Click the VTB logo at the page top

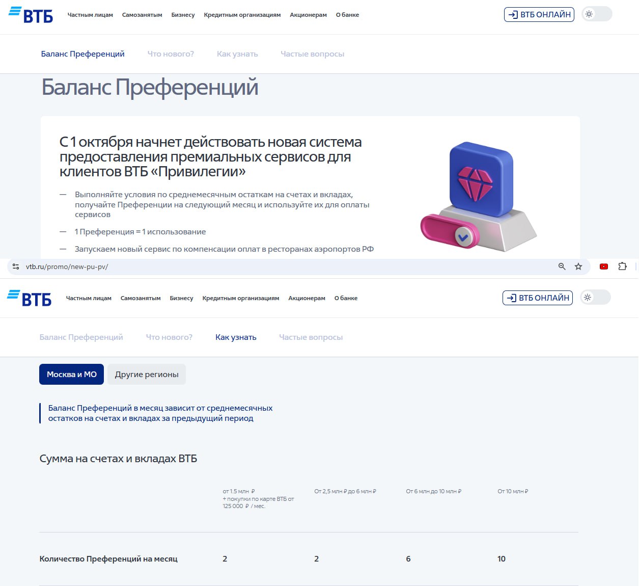(31, 15)
